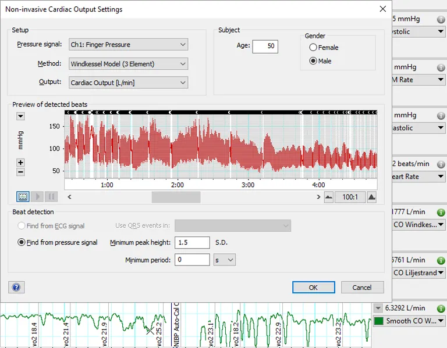Expand the Output dropdown for Cardiac Output
The image size is (447, 348).
(x=128, y=83)
